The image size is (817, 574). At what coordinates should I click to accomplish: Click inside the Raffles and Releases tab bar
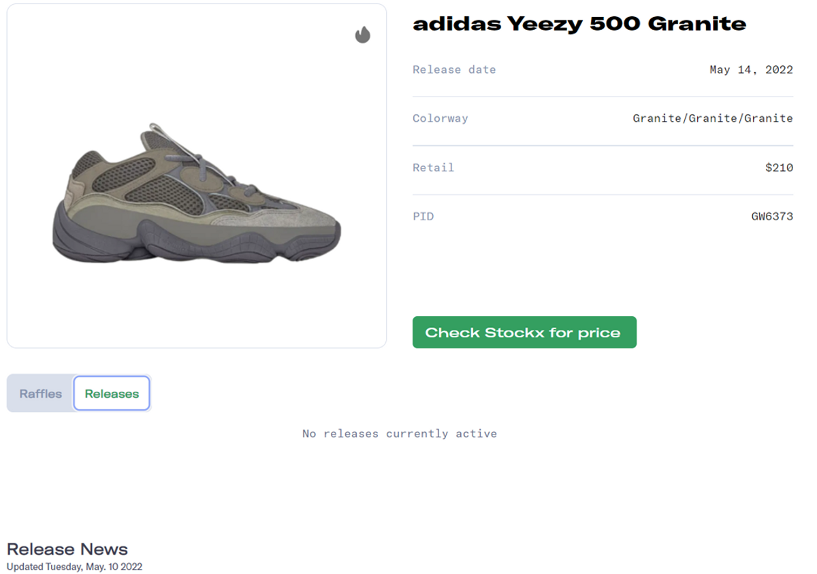[78, 393]
